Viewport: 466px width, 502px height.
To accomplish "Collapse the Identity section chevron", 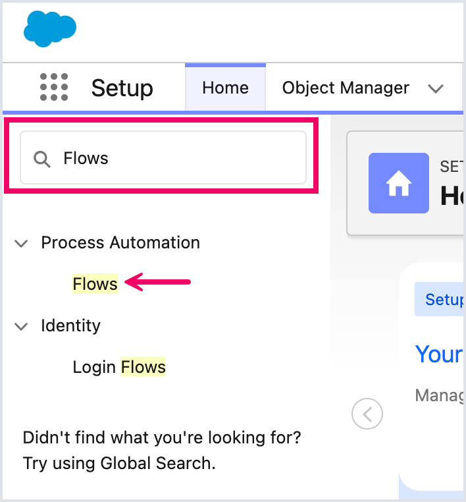I will pos(22,326).
